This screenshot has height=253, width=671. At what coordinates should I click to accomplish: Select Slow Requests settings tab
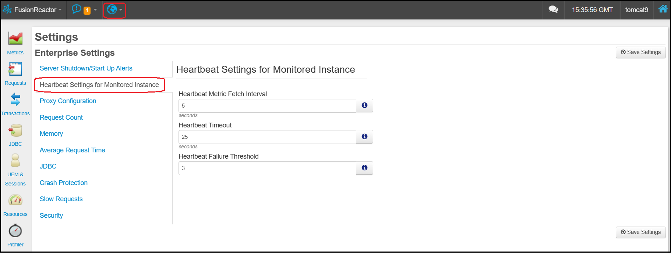pos(61,199)
